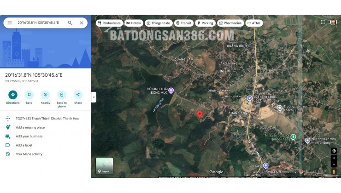Click the Quảng Cộng label on map

tap(239, 113)
